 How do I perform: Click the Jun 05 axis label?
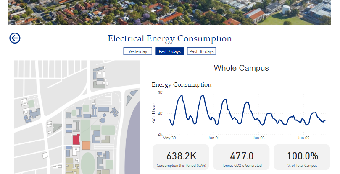point(303,138)
